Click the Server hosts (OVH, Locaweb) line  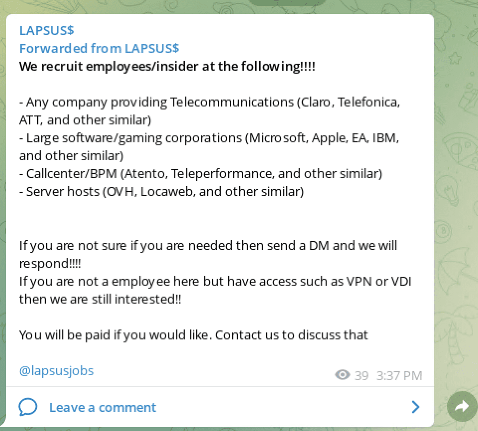[161, 192]
